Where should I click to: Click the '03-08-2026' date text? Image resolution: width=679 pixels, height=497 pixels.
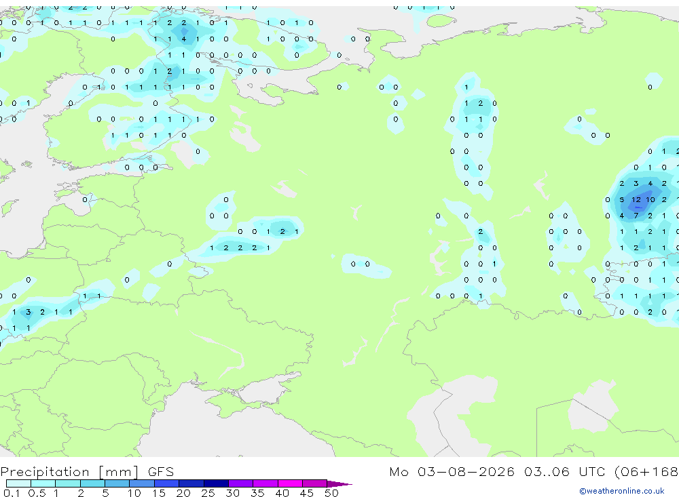466,472
